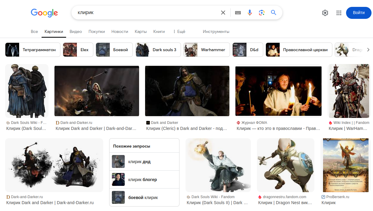Open the Новости tab
The width and height of the screenshot is (373, 211).
[x=120, y=31]
